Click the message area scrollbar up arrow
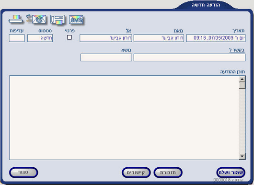The width and height of the screenshot is (254, 185). [x=242, y=79]
